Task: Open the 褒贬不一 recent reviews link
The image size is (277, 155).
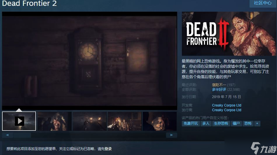Action: click(219, 85)
